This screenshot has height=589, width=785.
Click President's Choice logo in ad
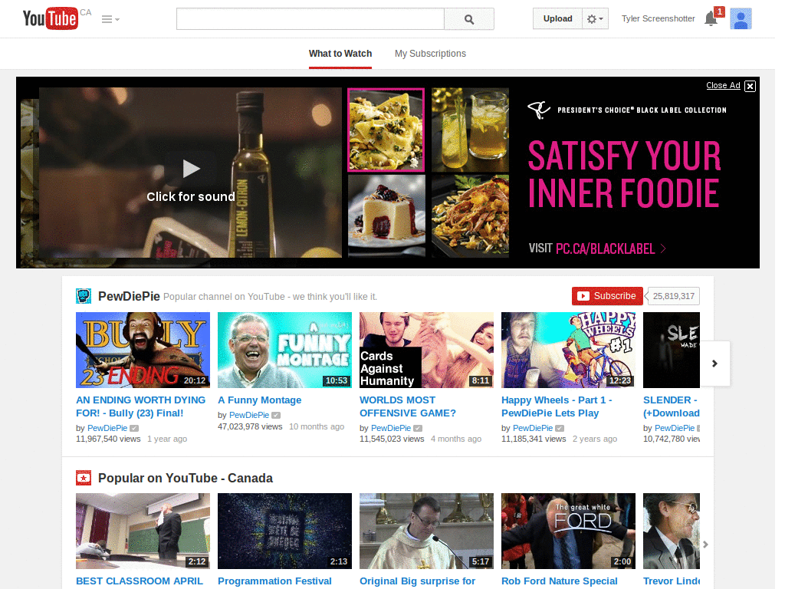[x=539, y=110]
